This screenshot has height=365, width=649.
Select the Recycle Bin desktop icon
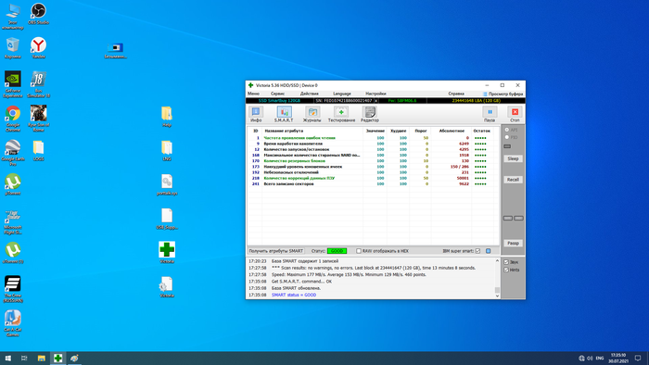(13, 48)
